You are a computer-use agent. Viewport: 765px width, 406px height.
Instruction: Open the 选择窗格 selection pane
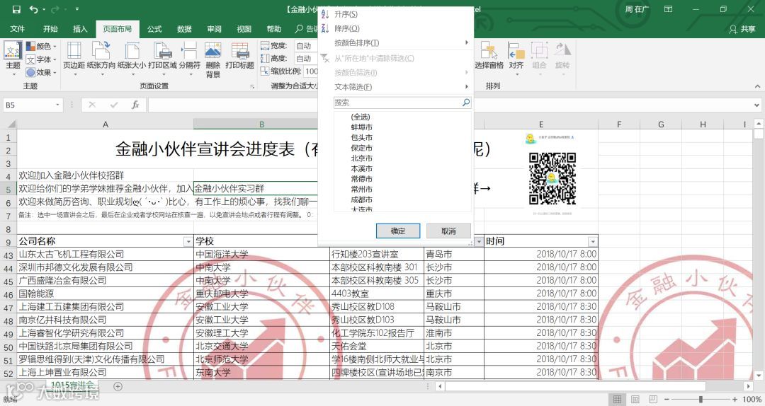tap(489, 56)
